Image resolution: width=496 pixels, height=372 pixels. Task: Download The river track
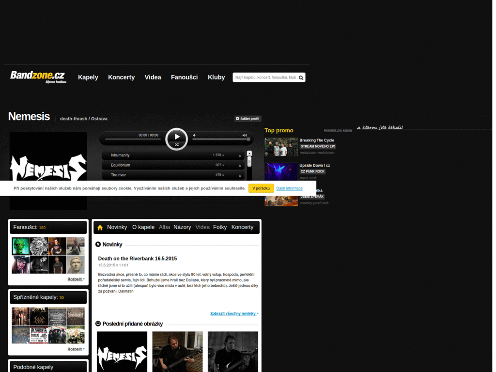(x=240, y=175)
